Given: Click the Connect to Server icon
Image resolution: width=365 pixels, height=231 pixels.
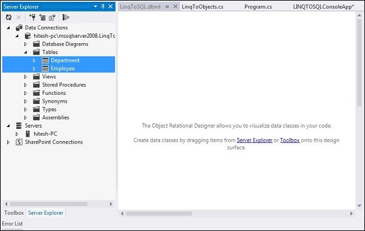Looking at the screenshot, I should point(42,17).
